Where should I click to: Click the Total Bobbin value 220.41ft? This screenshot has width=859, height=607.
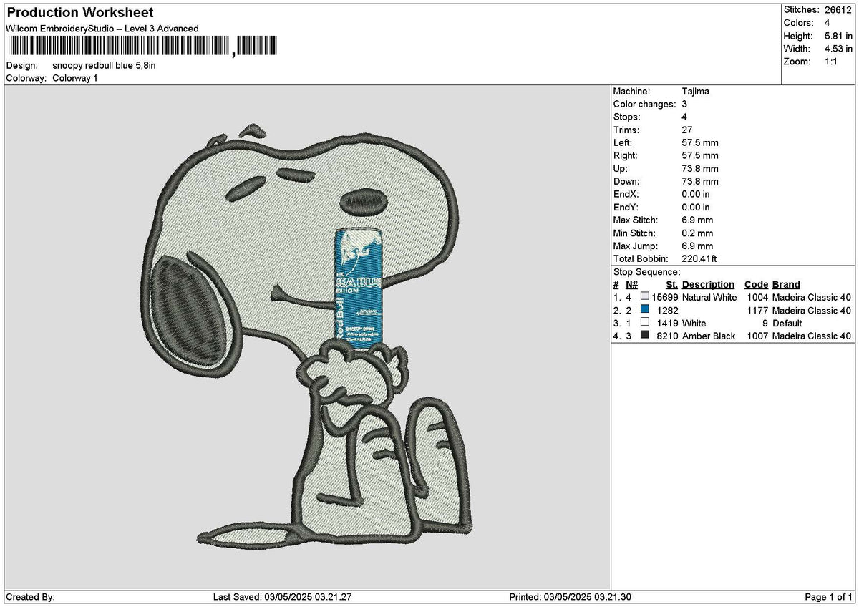[x=700, y=259]
